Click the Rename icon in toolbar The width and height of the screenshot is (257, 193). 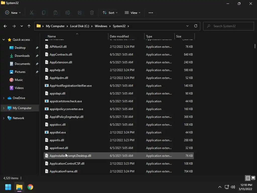[68, 13]
